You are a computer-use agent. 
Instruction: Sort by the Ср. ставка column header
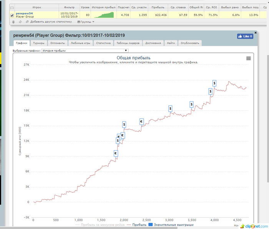(178, 8)
